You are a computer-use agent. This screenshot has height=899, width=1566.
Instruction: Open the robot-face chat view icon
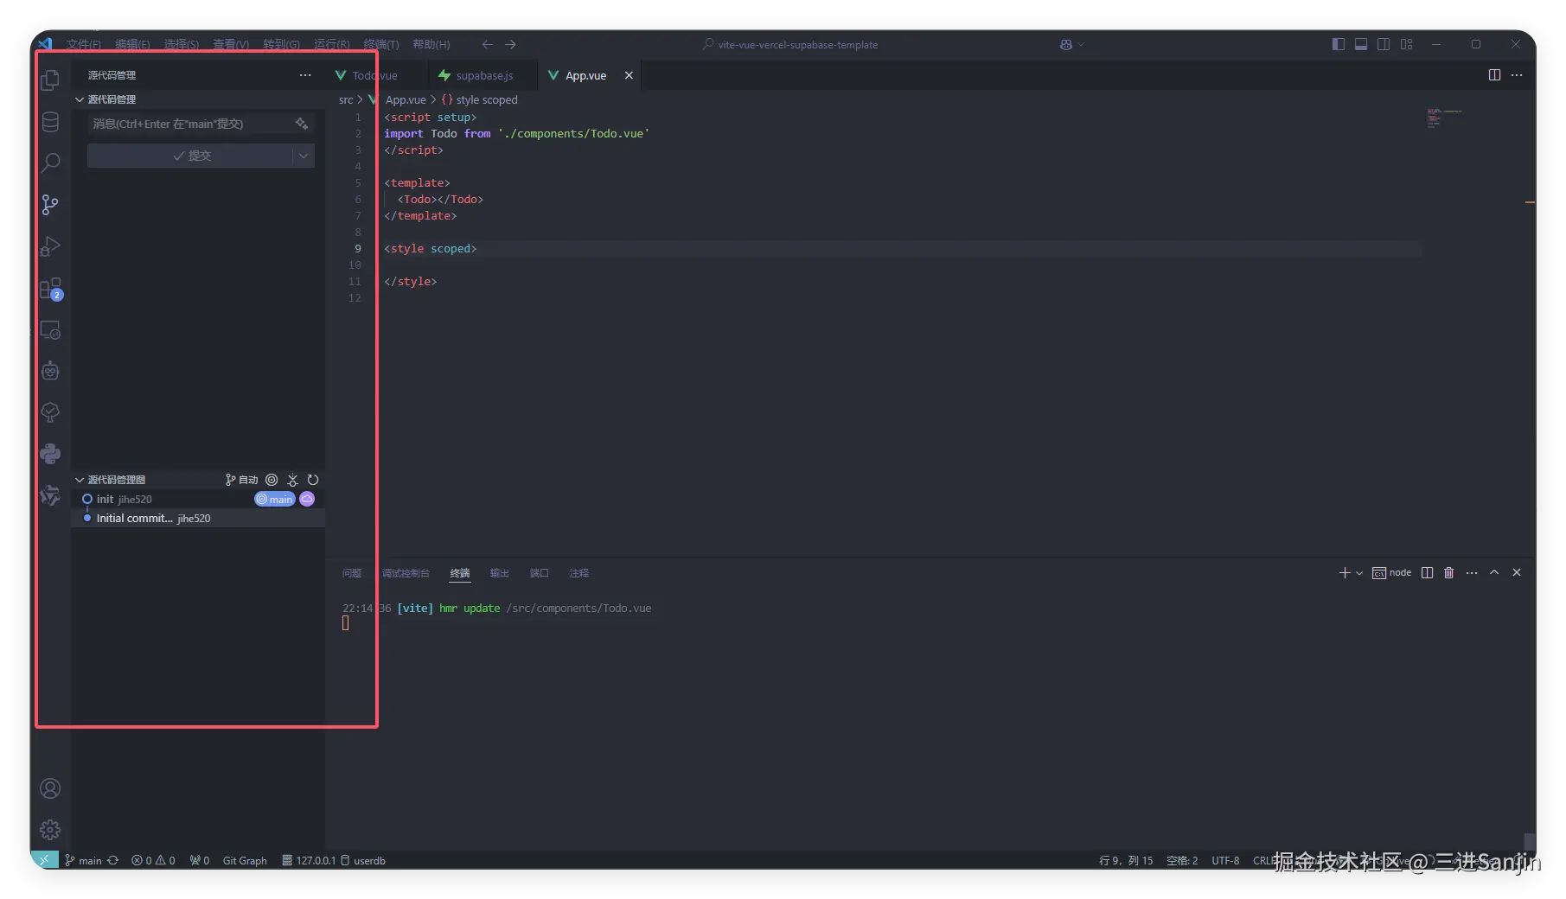click(50, 371)
